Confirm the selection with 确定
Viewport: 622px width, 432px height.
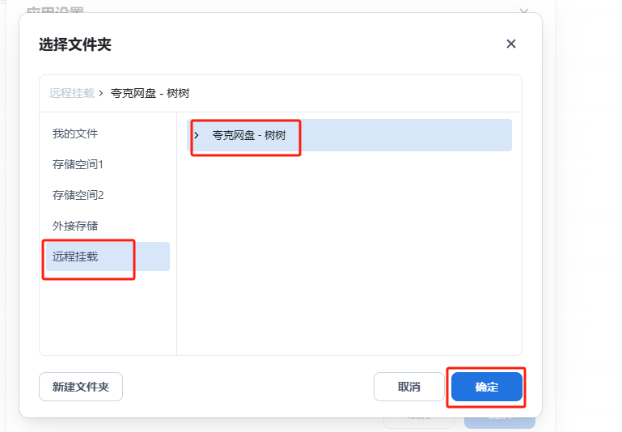(487, 387)
